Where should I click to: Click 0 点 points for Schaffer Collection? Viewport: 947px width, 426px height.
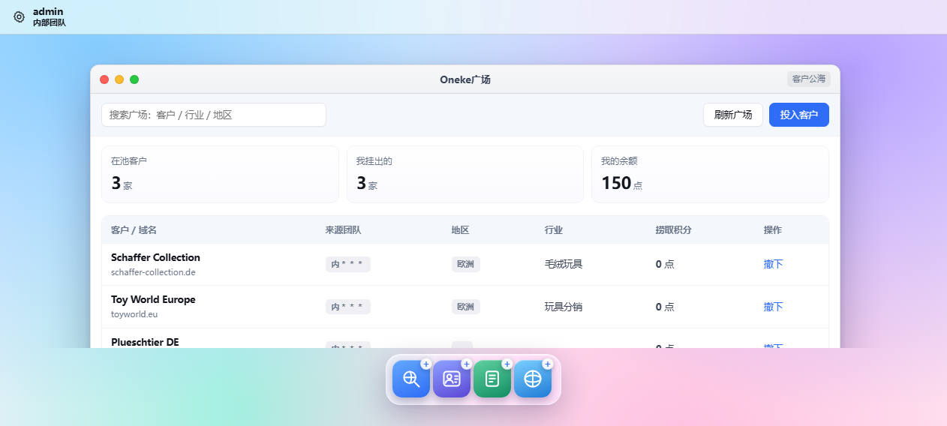click(x=665, y=264)
